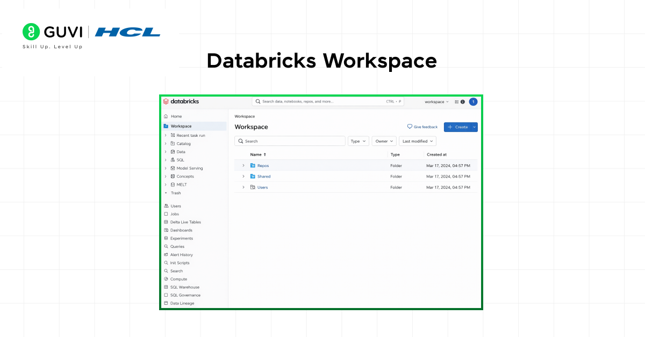Expand the Catalog tree node chevron

(x=166, y=144)
